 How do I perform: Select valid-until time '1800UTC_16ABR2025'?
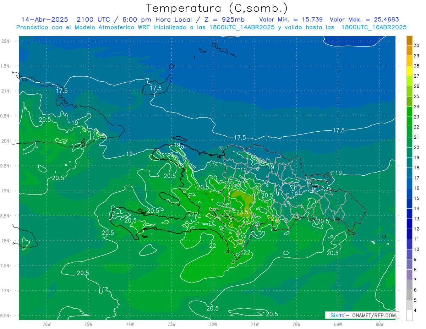pos(374,27)
